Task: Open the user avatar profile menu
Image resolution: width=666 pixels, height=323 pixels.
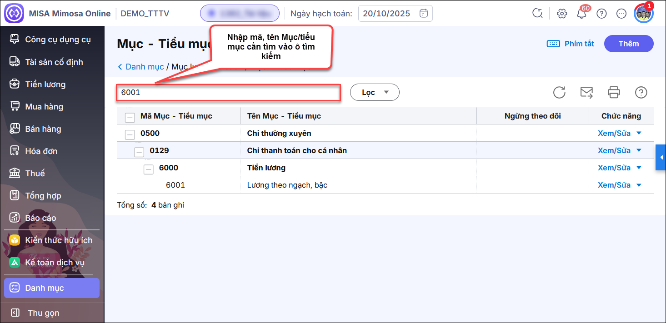Action: [x=644, y=13]
